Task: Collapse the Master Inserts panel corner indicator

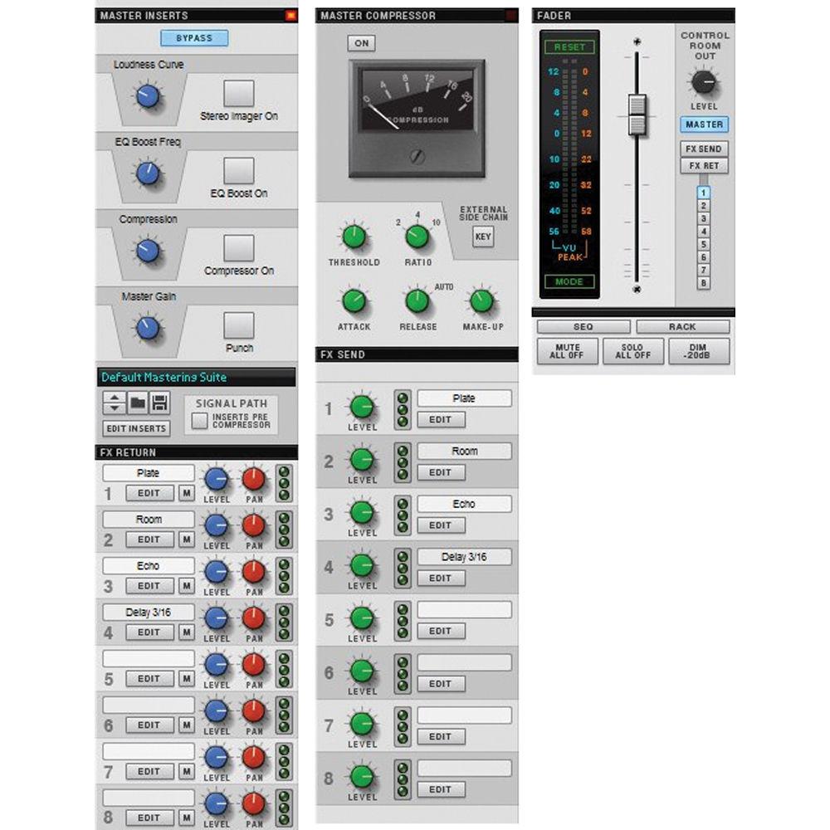Action: pyautogui.click(x=290, y=15)
